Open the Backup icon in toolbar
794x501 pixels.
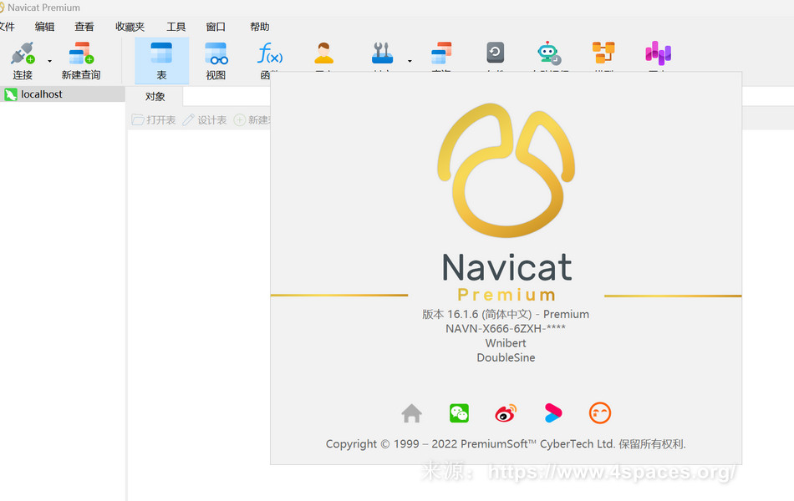[x=496, y=54]
